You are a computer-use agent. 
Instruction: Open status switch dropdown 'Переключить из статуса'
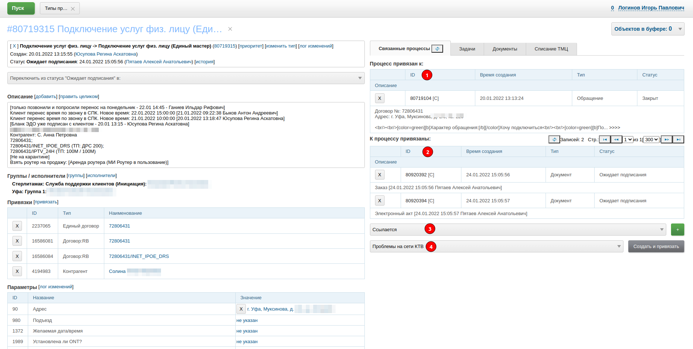click(186, 78)
